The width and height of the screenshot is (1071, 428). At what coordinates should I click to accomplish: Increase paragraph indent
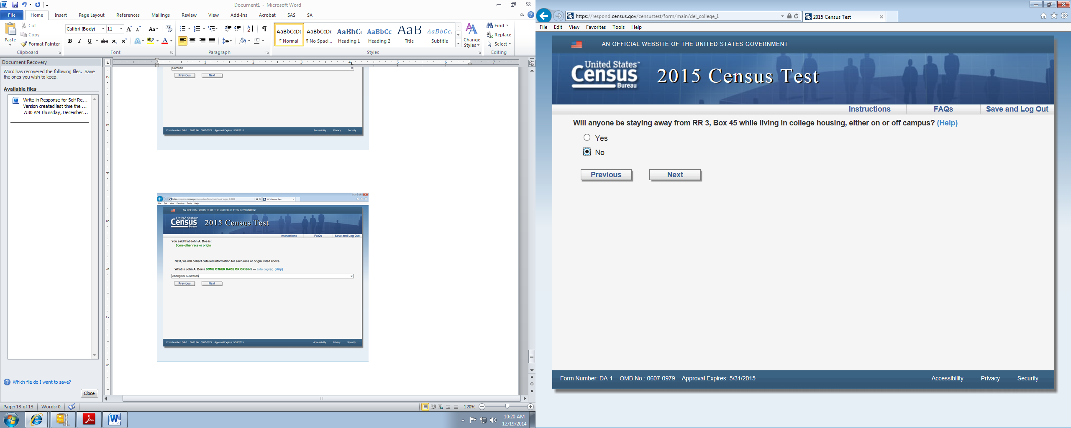coord(238,29)
